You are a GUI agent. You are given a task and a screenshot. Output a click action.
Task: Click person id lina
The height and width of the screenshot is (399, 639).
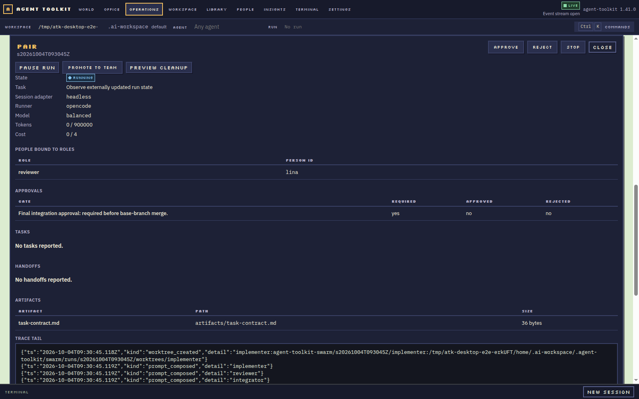(292, 172)
